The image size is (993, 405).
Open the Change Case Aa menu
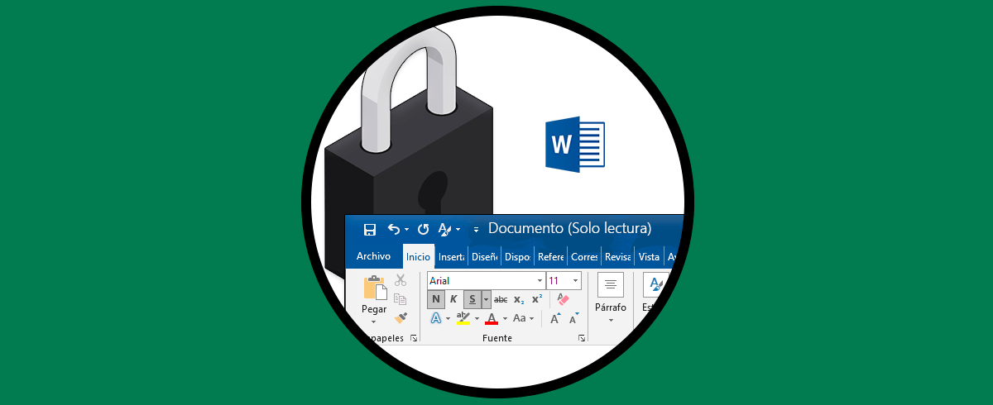(x=523, y=318)
